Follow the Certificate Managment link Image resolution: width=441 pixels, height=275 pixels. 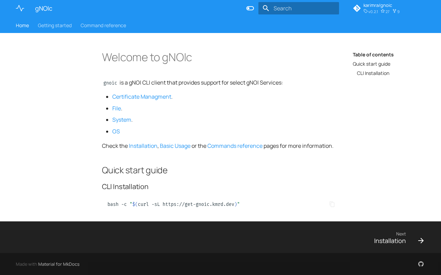coord(142,97)
